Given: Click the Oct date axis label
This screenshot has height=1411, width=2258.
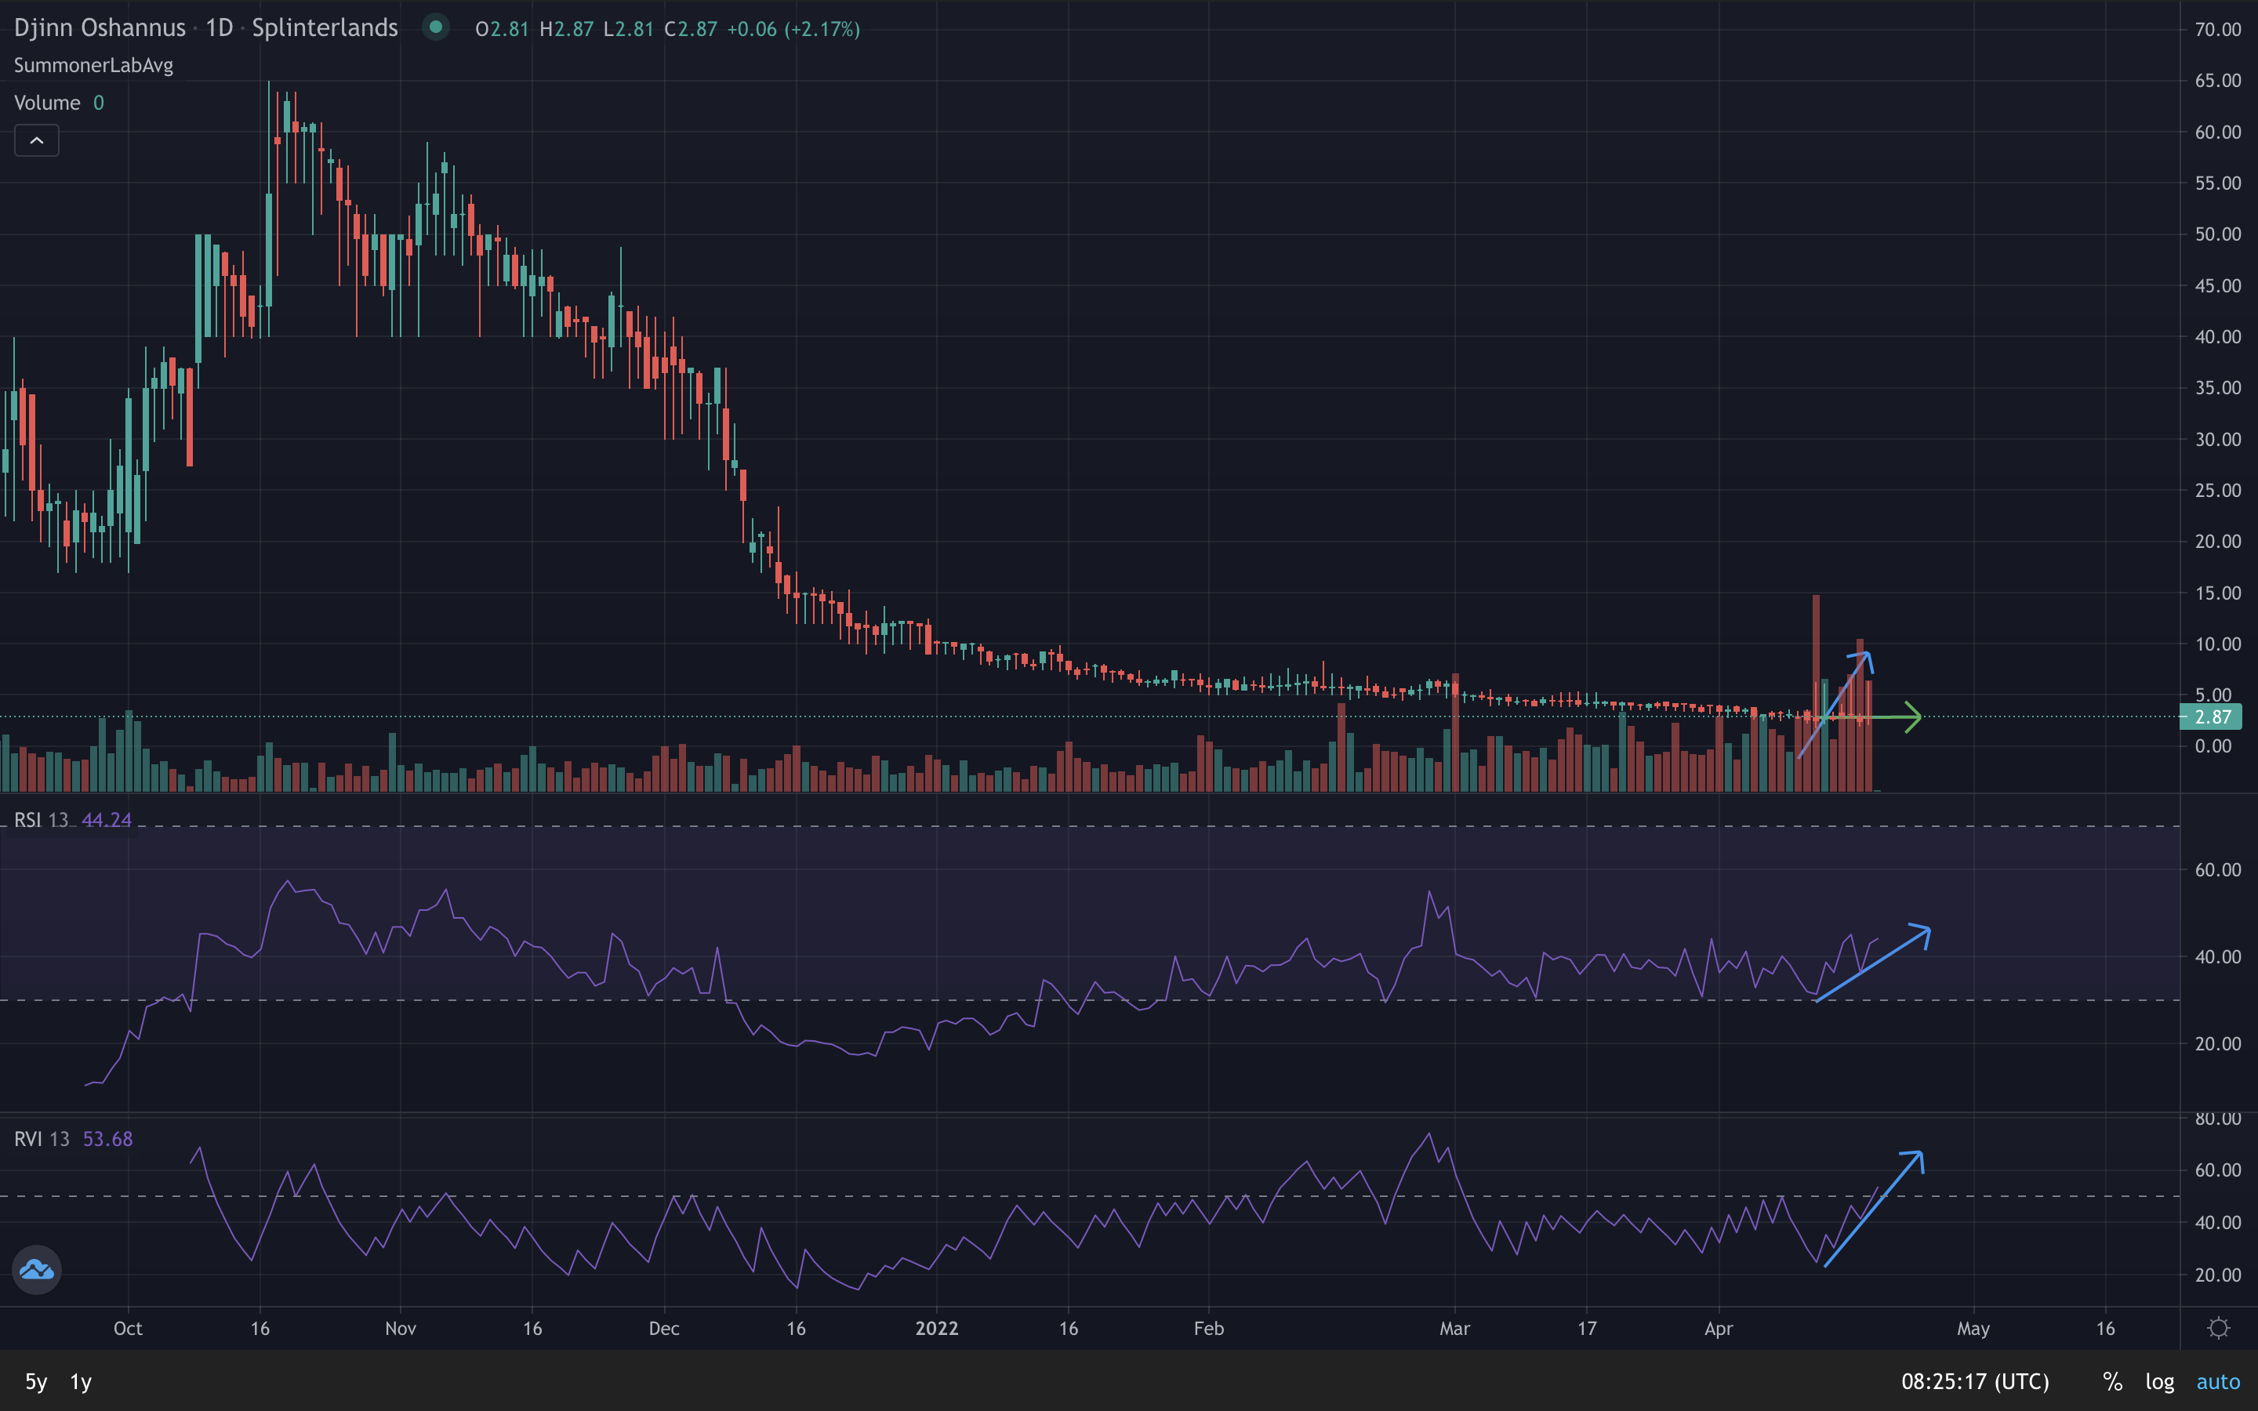Looking at the screenshot, I should [128, 1328].
